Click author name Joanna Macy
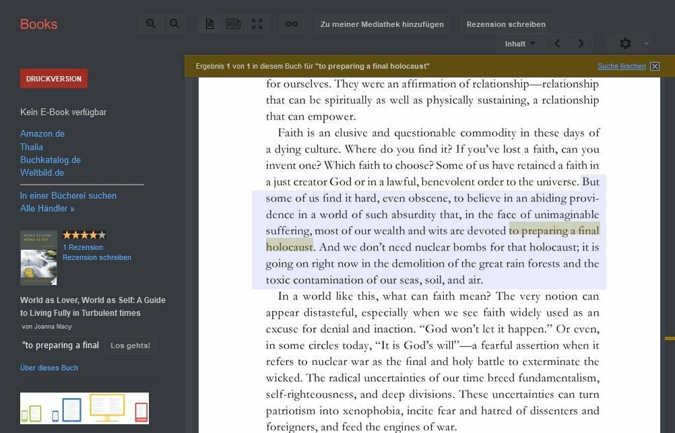The height and width of the screenshot is (433, 675). pos(53,327)
